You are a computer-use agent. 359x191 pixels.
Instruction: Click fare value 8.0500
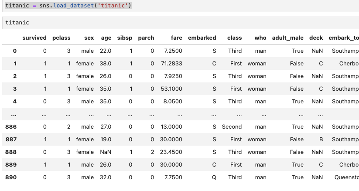(x=173, y=101)
